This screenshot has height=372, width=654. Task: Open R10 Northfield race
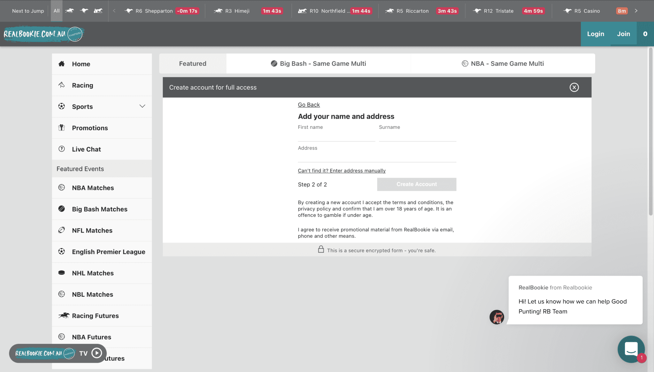coord(335,11)
